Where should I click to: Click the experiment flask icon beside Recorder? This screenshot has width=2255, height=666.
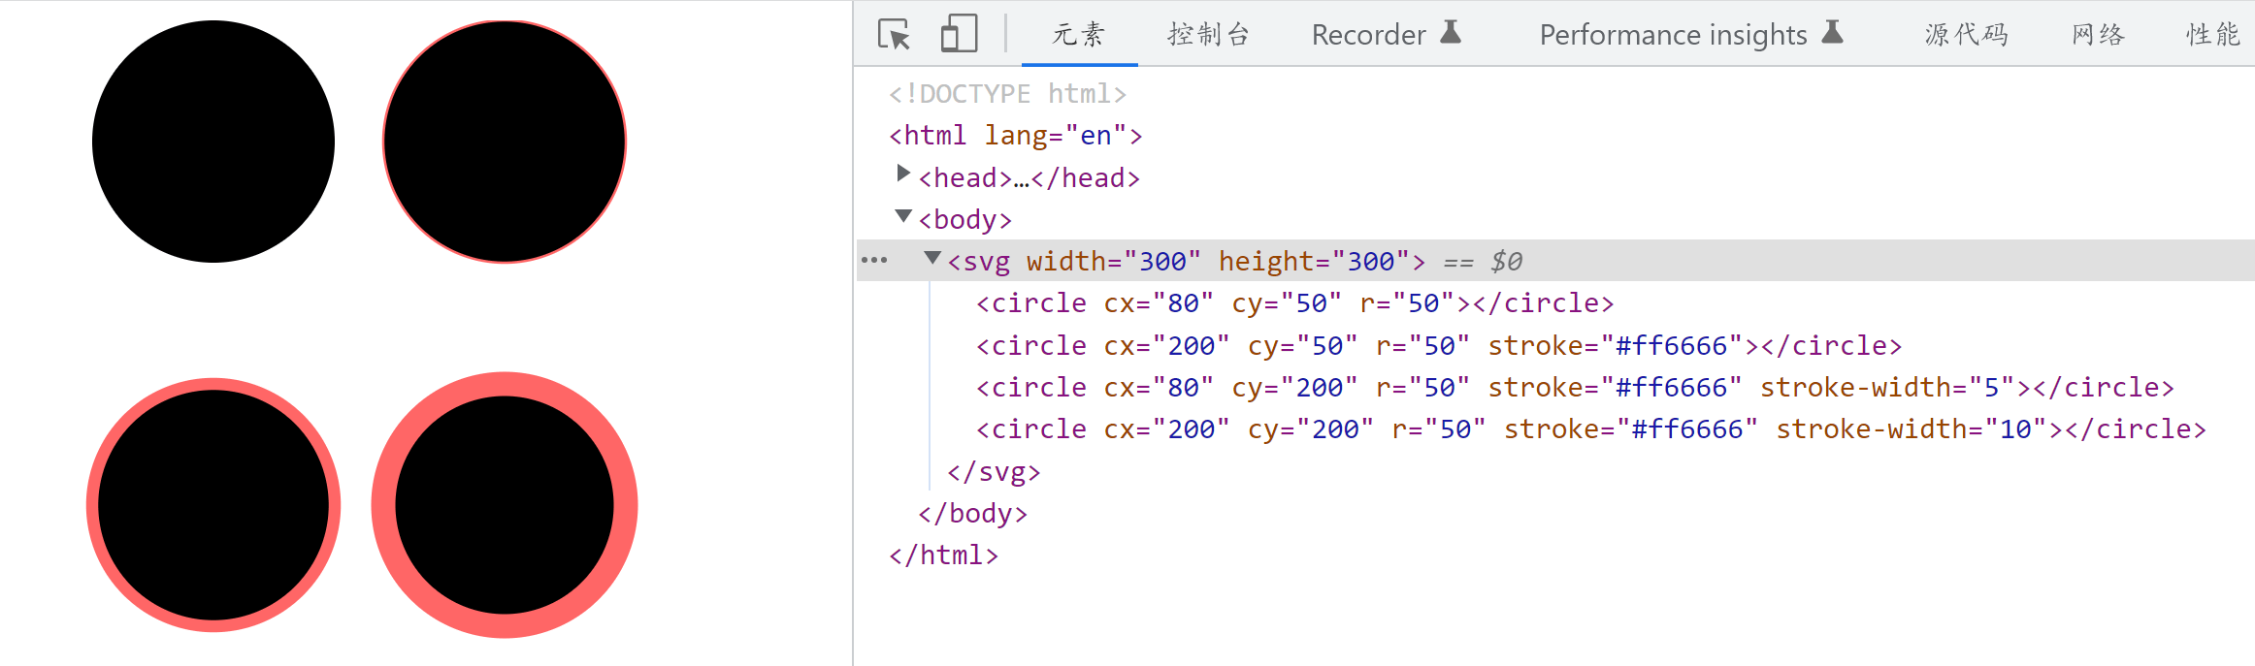pyautogui.click(x=1451, y=32)
